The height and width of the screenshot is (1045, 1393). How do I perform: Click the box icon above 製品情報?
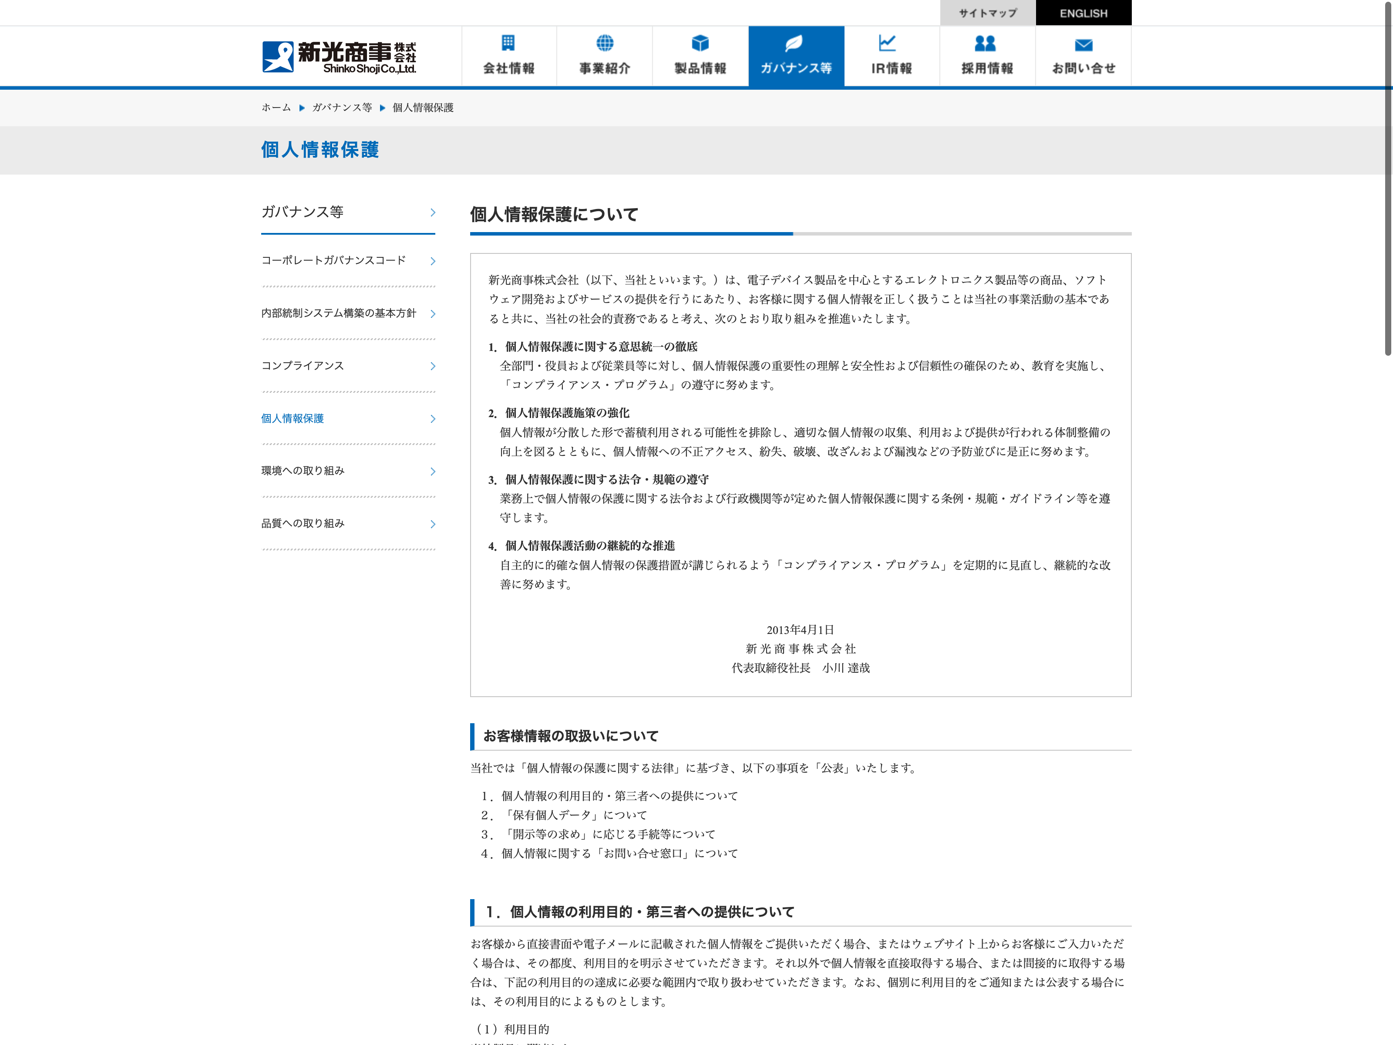(x=700, y=43)
